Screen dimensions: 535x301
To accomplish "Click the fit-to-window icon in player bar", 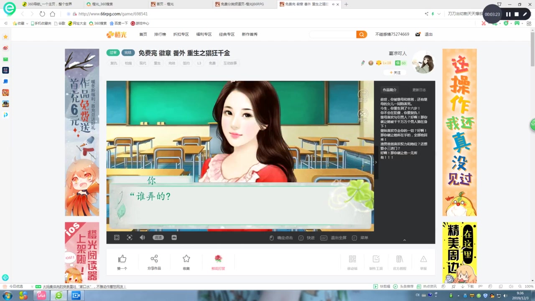I will point(130,237).
